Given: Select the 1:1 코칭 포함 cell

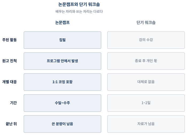Looking at the screenshot, I should [62, 82].
